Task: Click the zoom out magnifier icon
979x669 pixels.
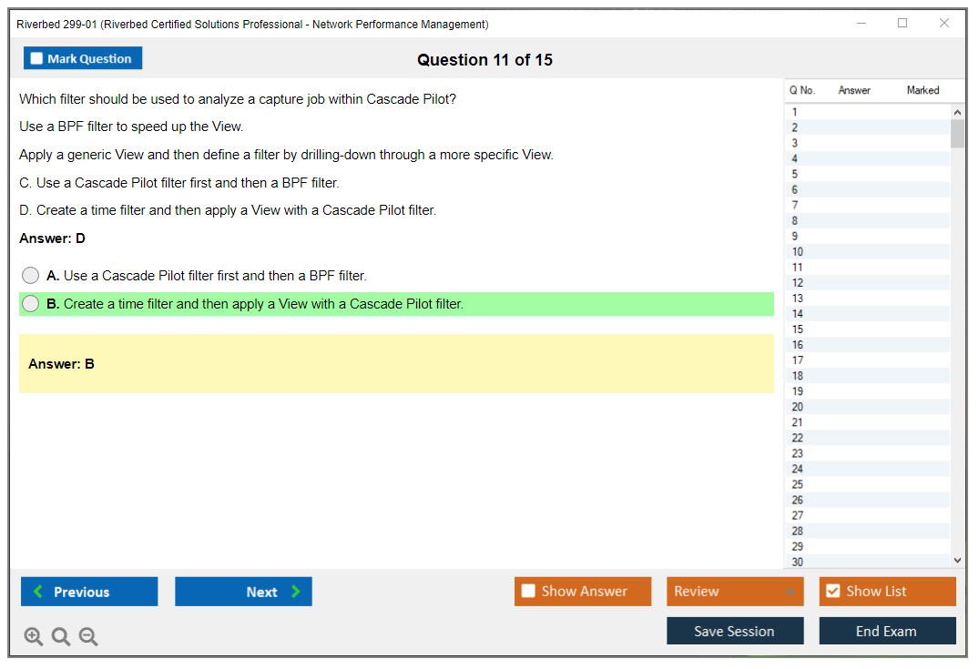Action: click(88, 636)
